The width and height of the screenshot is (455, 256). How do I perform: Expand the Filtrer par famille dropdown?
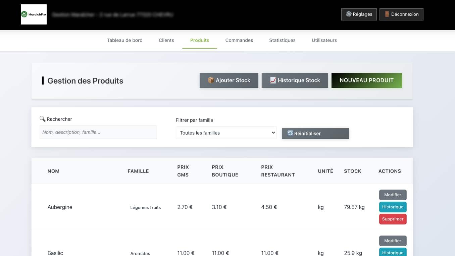tap(226, 133)
